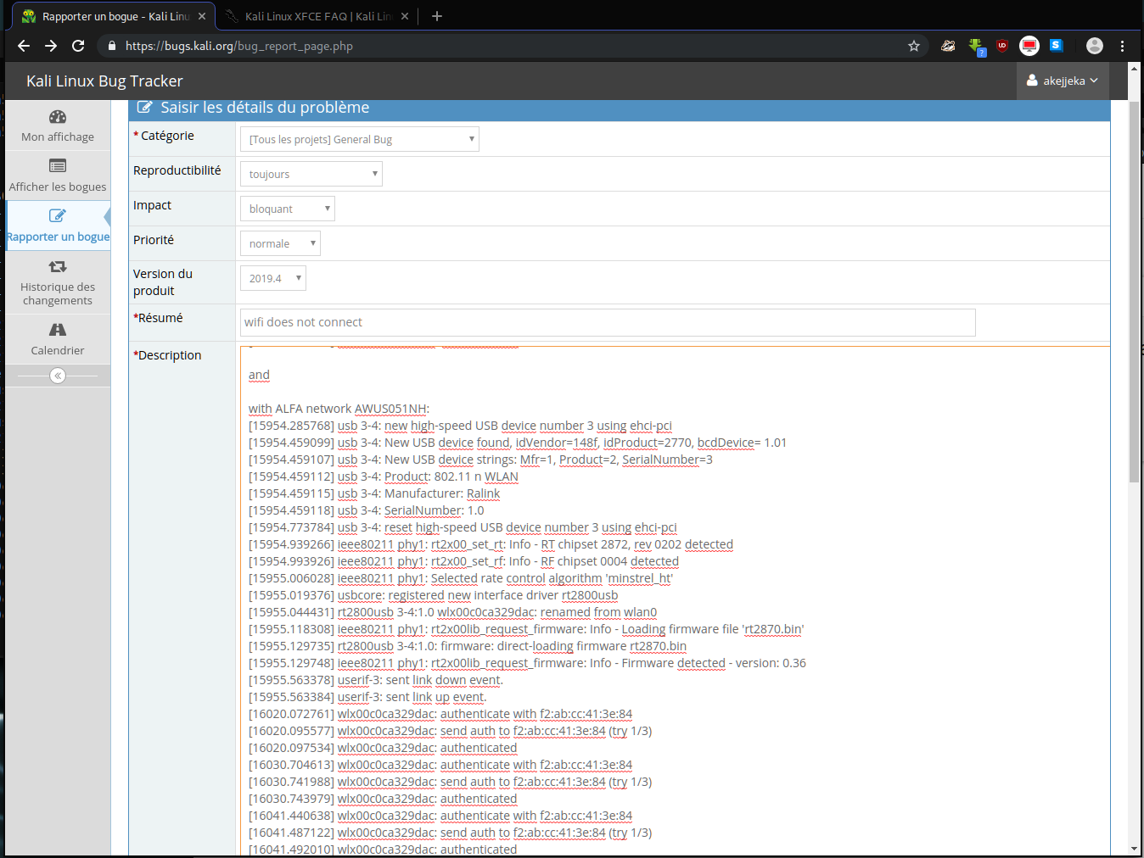Viewport: 1144px width, 858px height.
Task: Change the Priorité dropdown from normale
Action: pyautogui.click(x=280, y=243)
